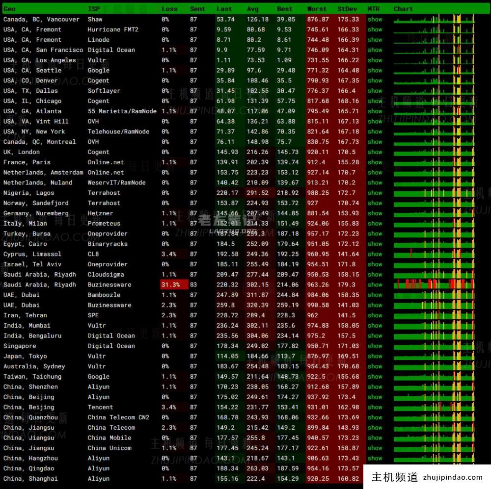Viewport: 491px width, 489px height.
Task: Click the chart for Riyadh Buzinessware row
Action: [434, 284]
